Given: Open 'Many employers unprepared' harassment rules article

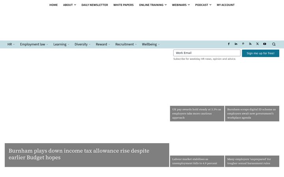Looking at the screenshot, I should [249, 161].
